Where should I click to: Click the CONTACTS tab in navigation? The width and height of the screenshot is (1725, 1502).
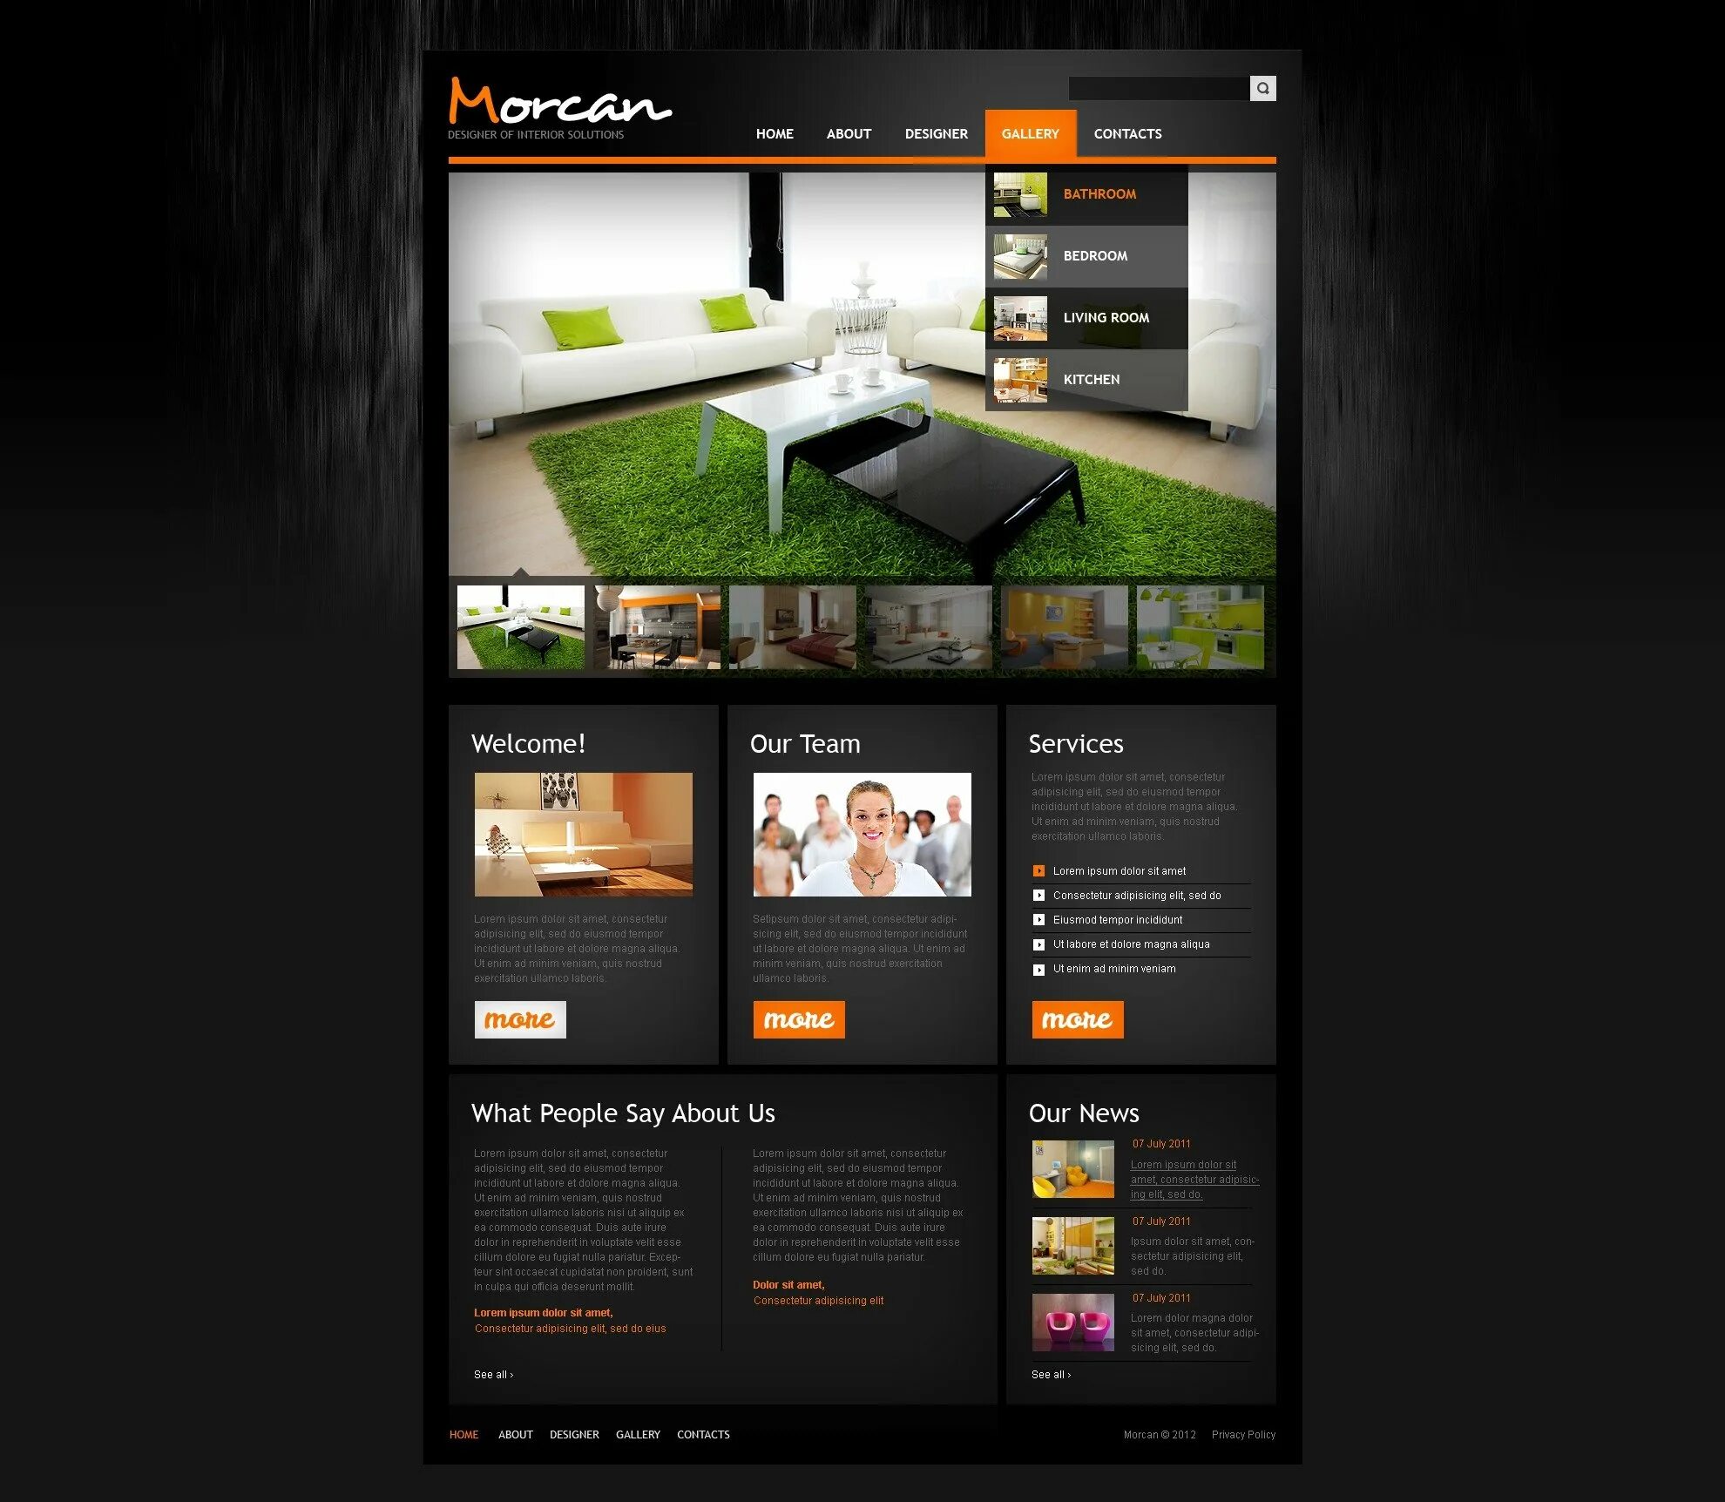[x=1128, y=133]
